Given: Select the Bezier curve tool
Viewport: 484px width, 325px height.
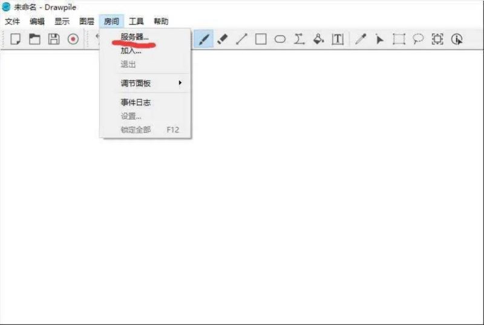Looking at the screenshot, I should (x=299, y=39).
